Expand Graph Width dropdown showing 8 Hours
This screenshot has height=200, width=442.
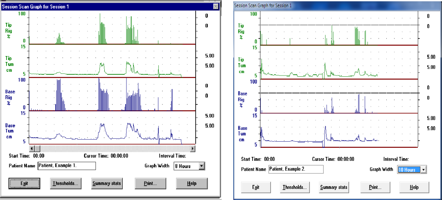201,166
